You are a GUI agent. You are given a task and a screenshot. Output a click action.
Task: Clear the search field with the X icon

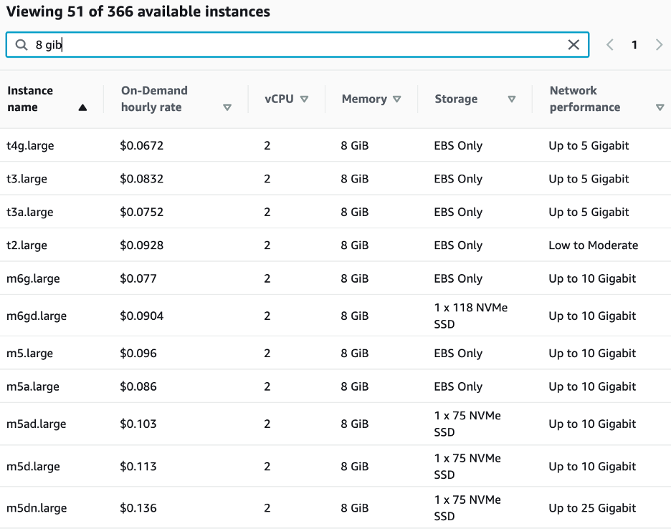pyautogui.click(x=574, y=45)
